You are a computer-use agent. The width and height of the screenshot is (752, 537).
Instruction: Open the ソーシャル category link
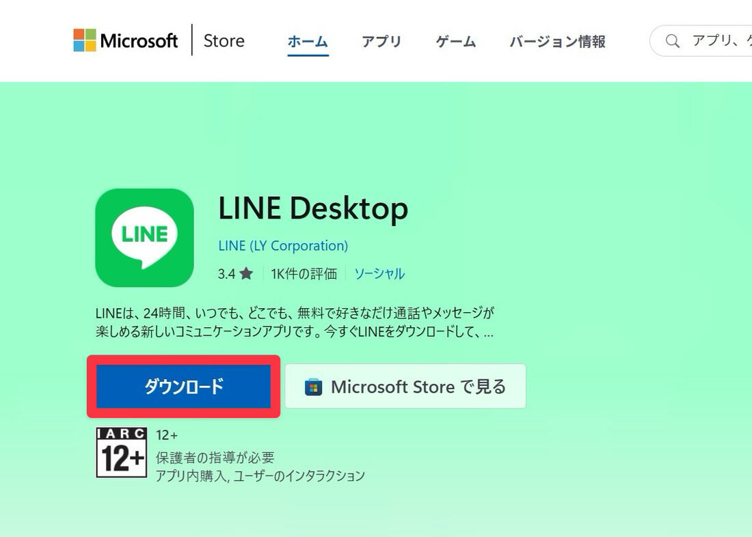tap(380, 273)
